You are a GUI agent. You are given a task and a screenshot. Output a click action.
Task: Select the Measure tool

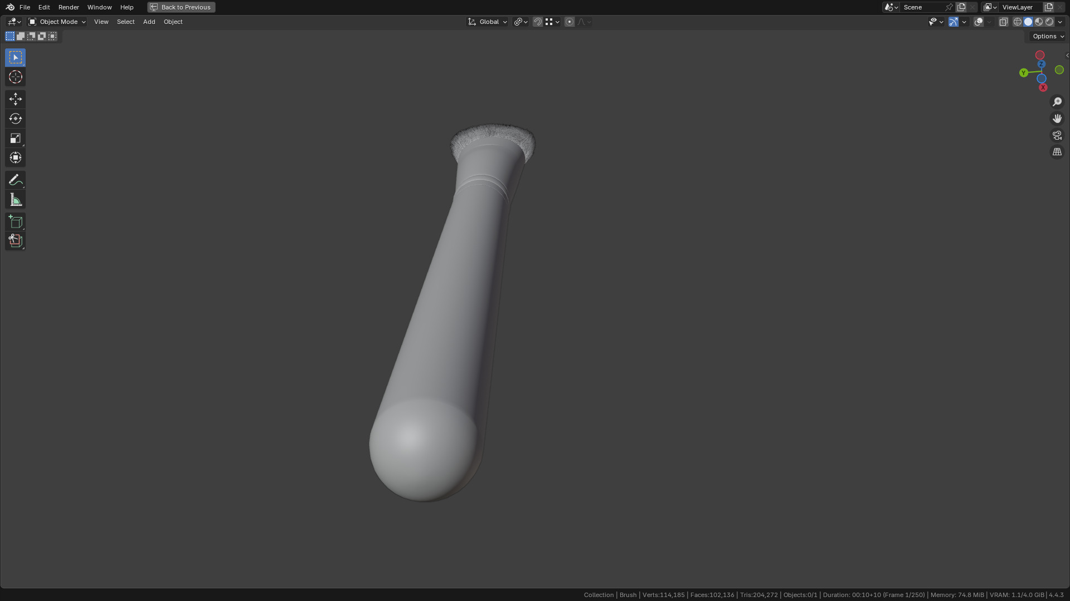pyautogui.click(x=15, y=200)
